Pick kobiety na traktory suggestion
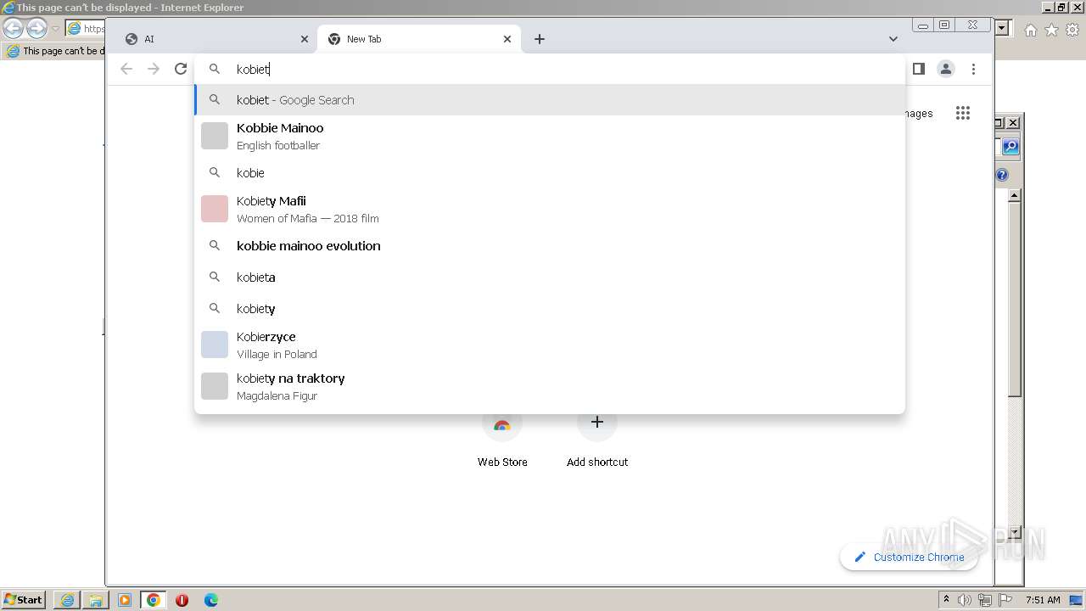The width and height of the screenshot is (1086, 611). pos(550,386)
